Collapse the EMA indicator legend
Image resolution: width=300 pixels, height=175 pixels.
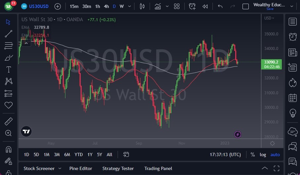[x=26, y=42]
